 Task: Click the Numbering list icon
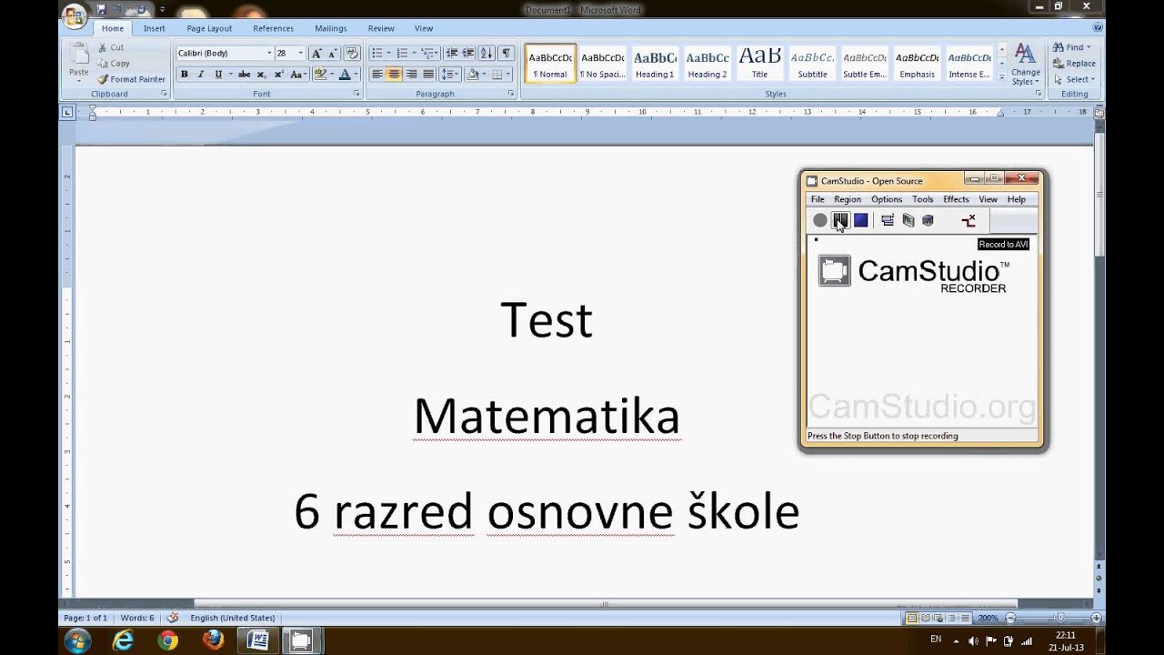pyautogui.click(x=402, y=54)
